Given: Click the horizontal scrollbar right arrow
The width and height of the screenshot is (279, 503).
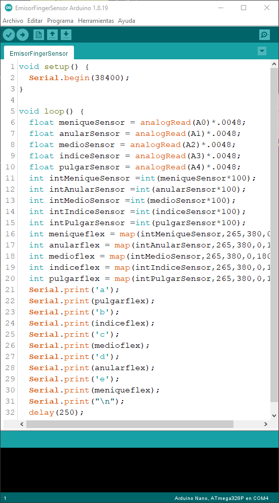Looking at the screenshot, I should pyautogui.click(x=265, y=424).
